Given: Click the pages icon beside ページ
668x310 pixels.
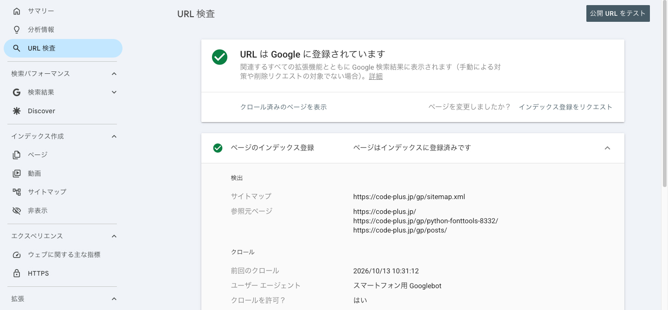Looking at the screenshot, I should coord(17,155).
